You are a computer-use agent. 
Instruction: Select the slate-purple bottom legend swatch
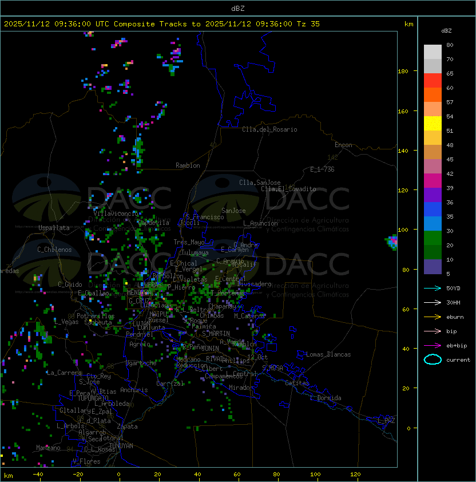tap(433, 267)
